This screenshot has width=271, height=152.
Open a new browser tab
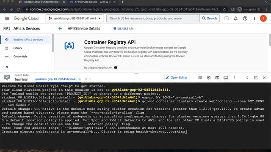(x=122, y=2)
